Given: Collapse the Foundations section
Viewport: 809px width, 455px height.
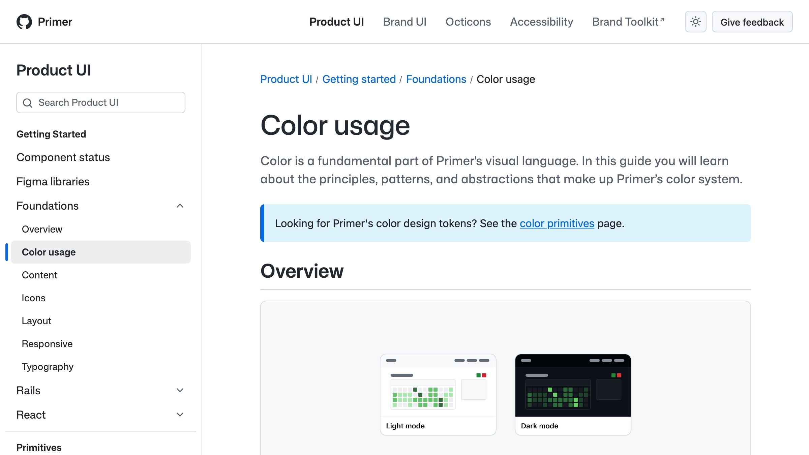Looking at the screenshot, I should [180, 206].
